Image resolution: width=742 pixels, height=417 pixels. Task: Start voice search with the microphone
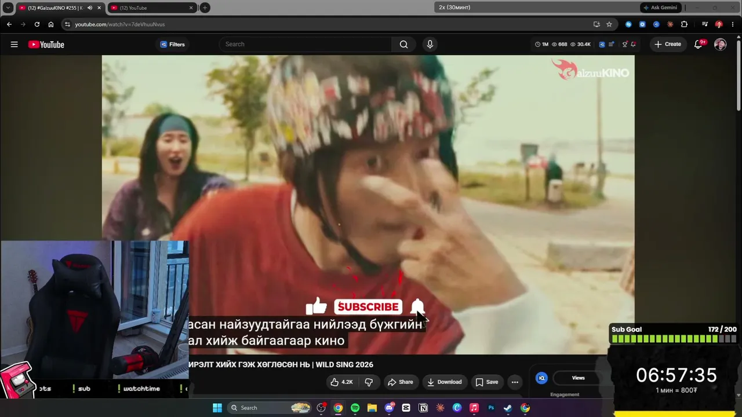point(430,45)
